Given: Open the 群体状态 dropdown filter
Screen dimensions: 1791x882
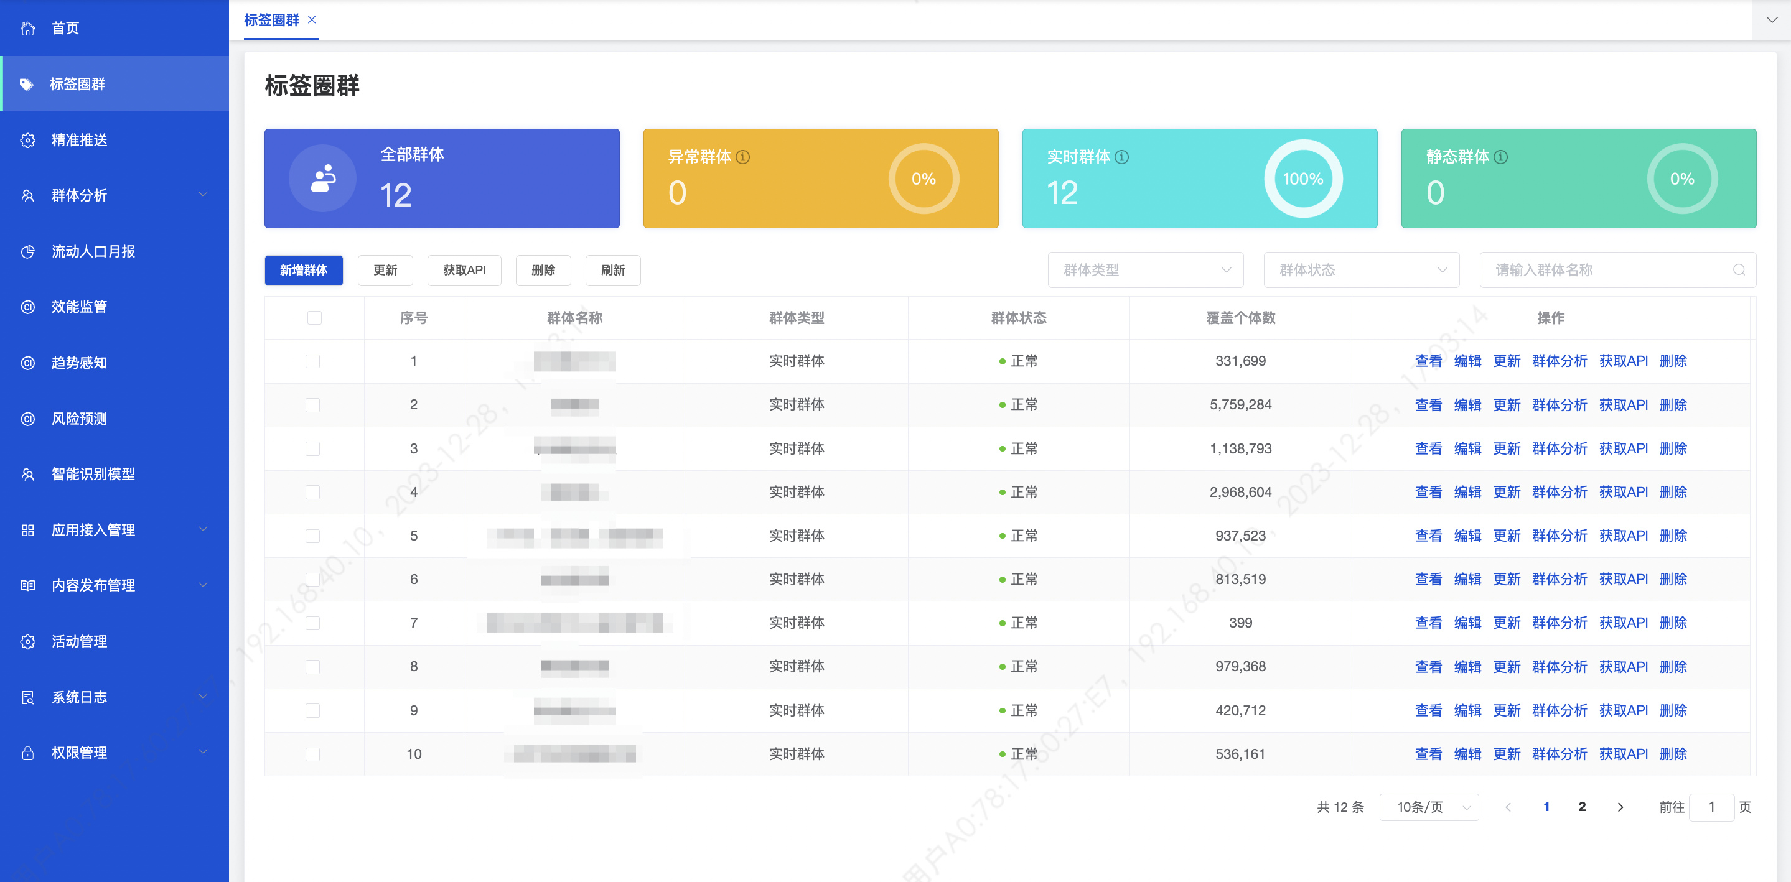Looking at the screenshot, I should [1362, 270].
